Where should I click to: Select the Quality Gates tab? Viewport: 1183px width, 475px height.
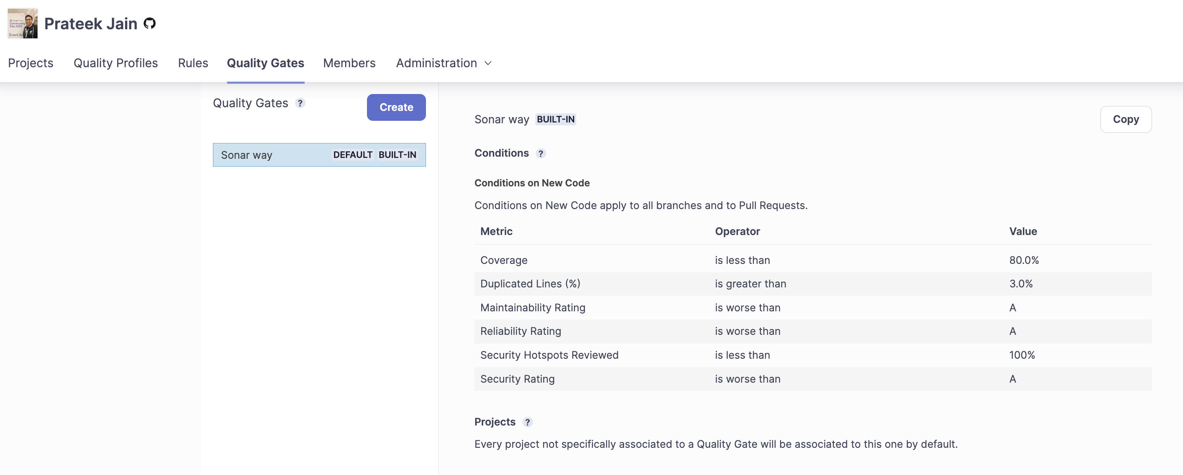click(x=265, y=63)
